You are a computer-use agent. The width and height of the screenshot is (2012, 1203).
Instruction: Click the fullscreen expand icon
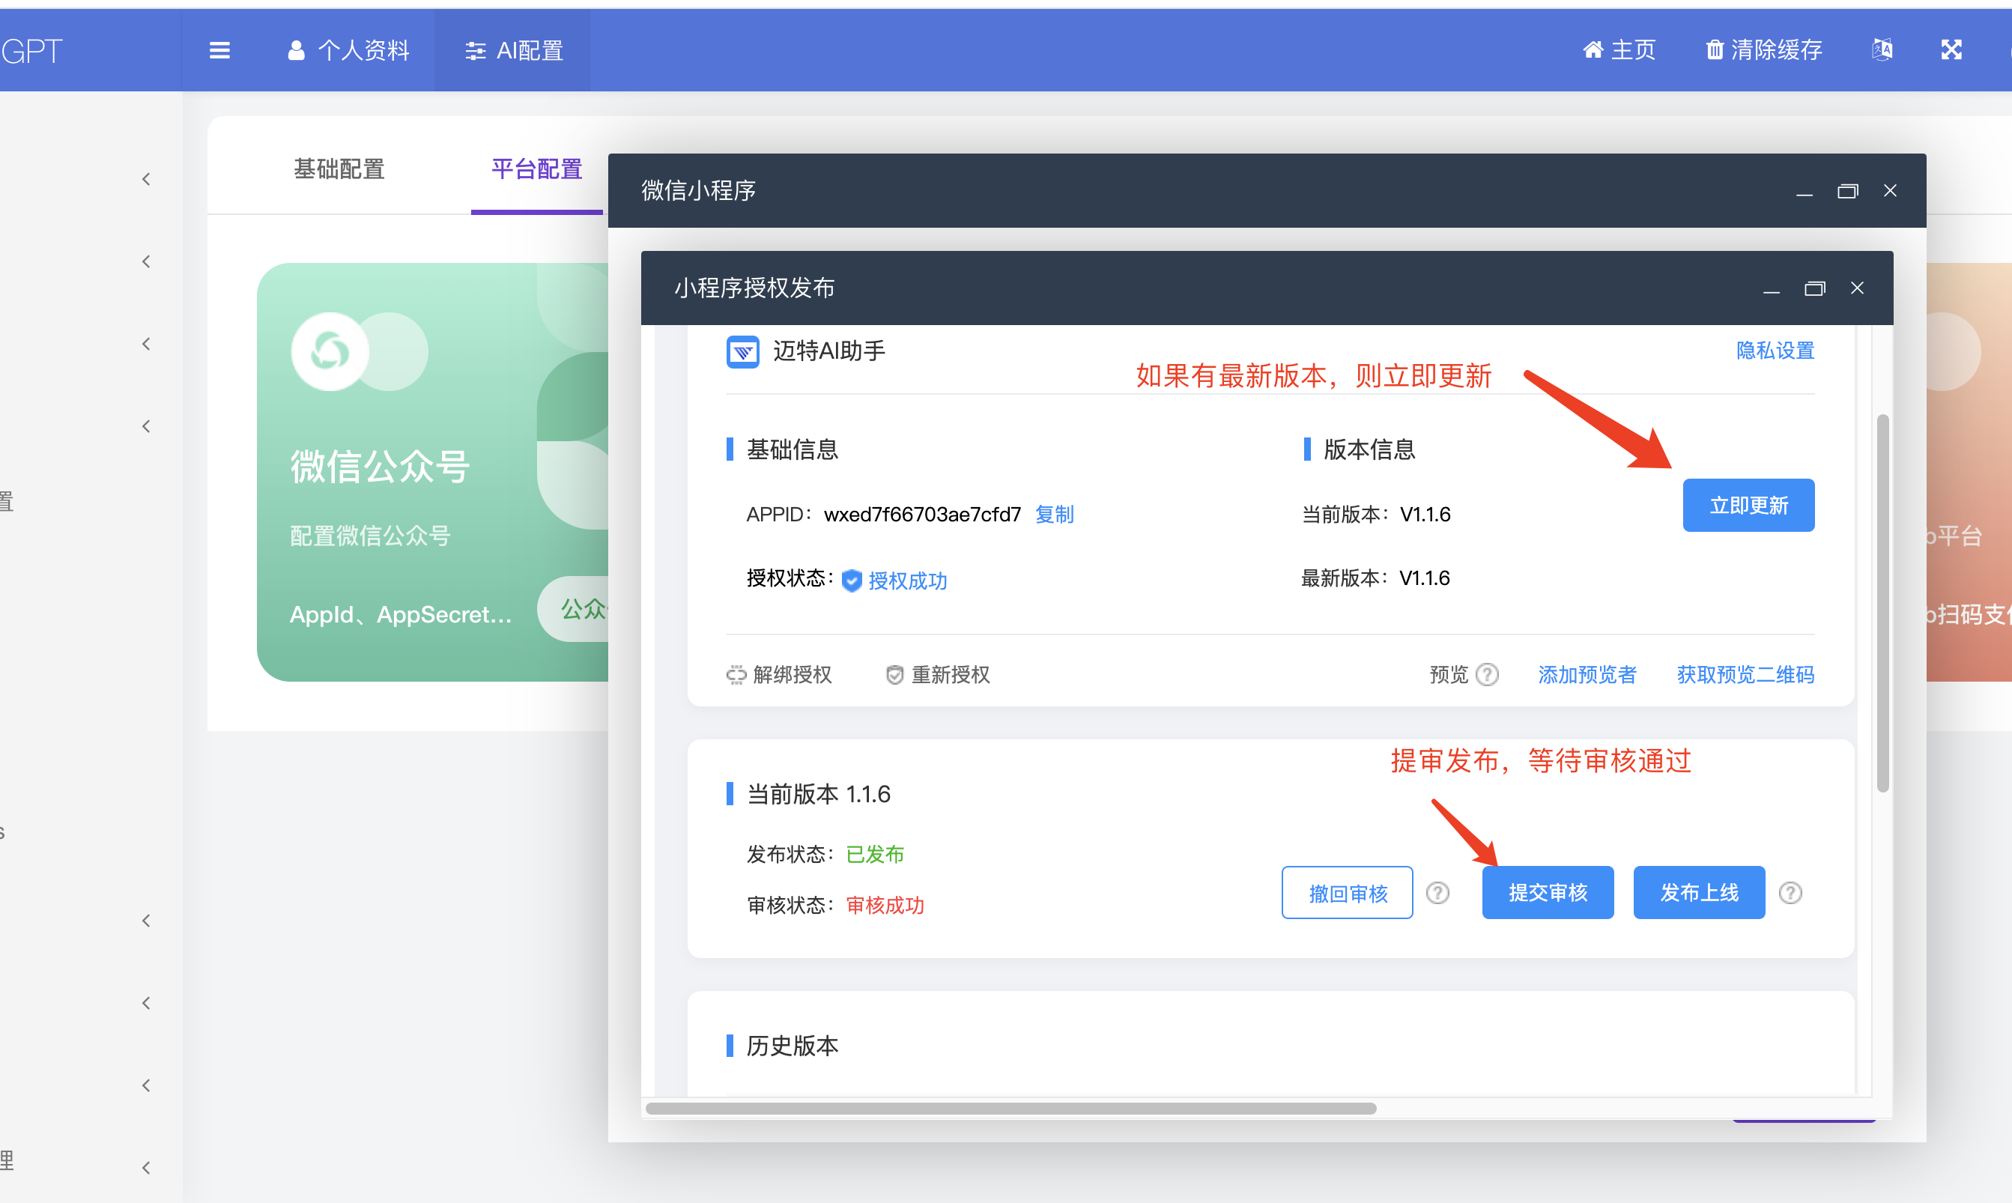tap(1952, 49)
